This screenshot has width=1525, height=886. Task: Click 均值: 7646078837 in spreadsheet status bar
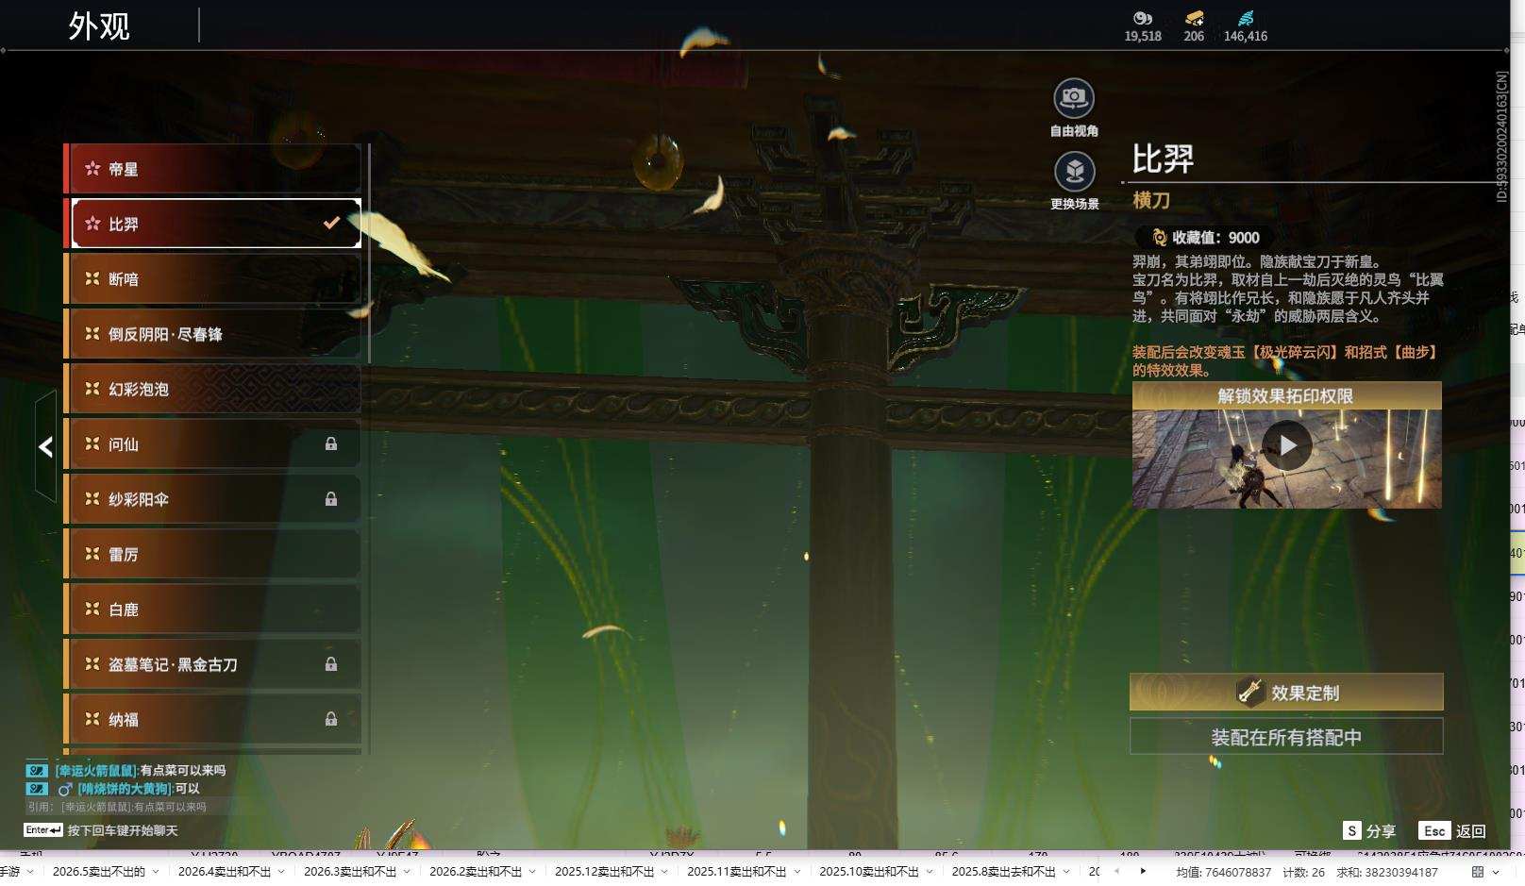1223,872
